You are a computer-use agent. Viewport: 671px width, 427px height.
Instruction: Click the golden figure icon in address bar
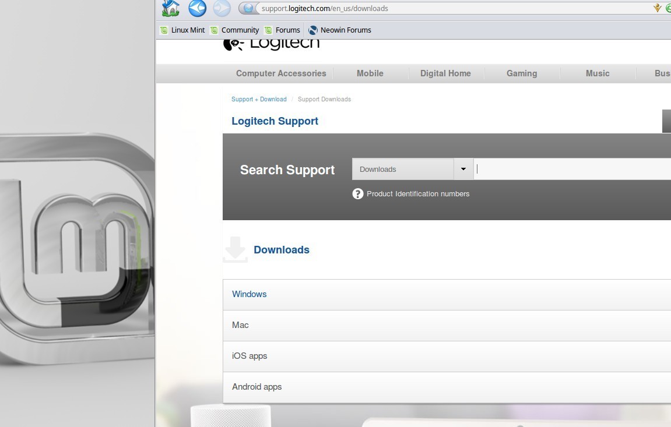(658, 8)
